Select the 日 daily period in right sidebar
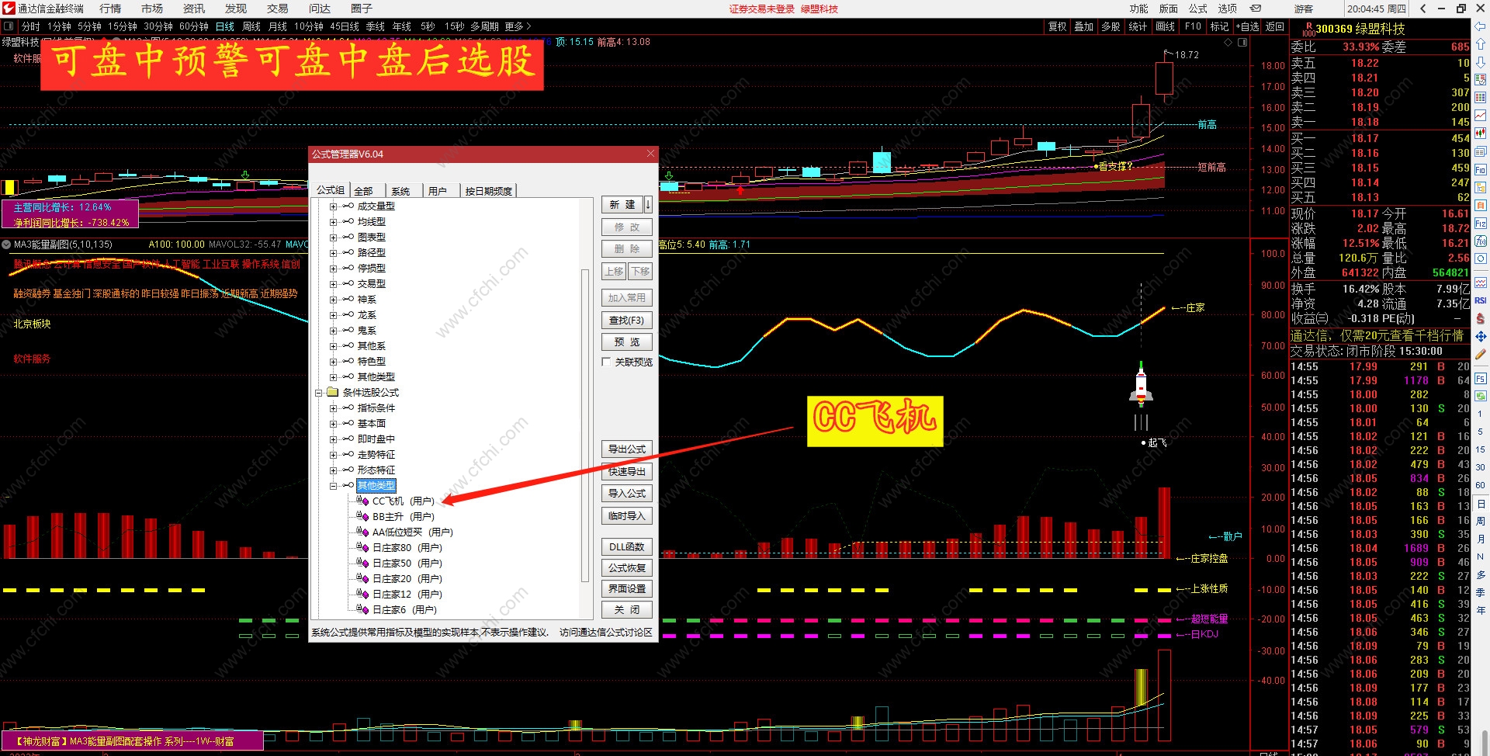This screenshot has height=756, width=1490. point(1480,504)
